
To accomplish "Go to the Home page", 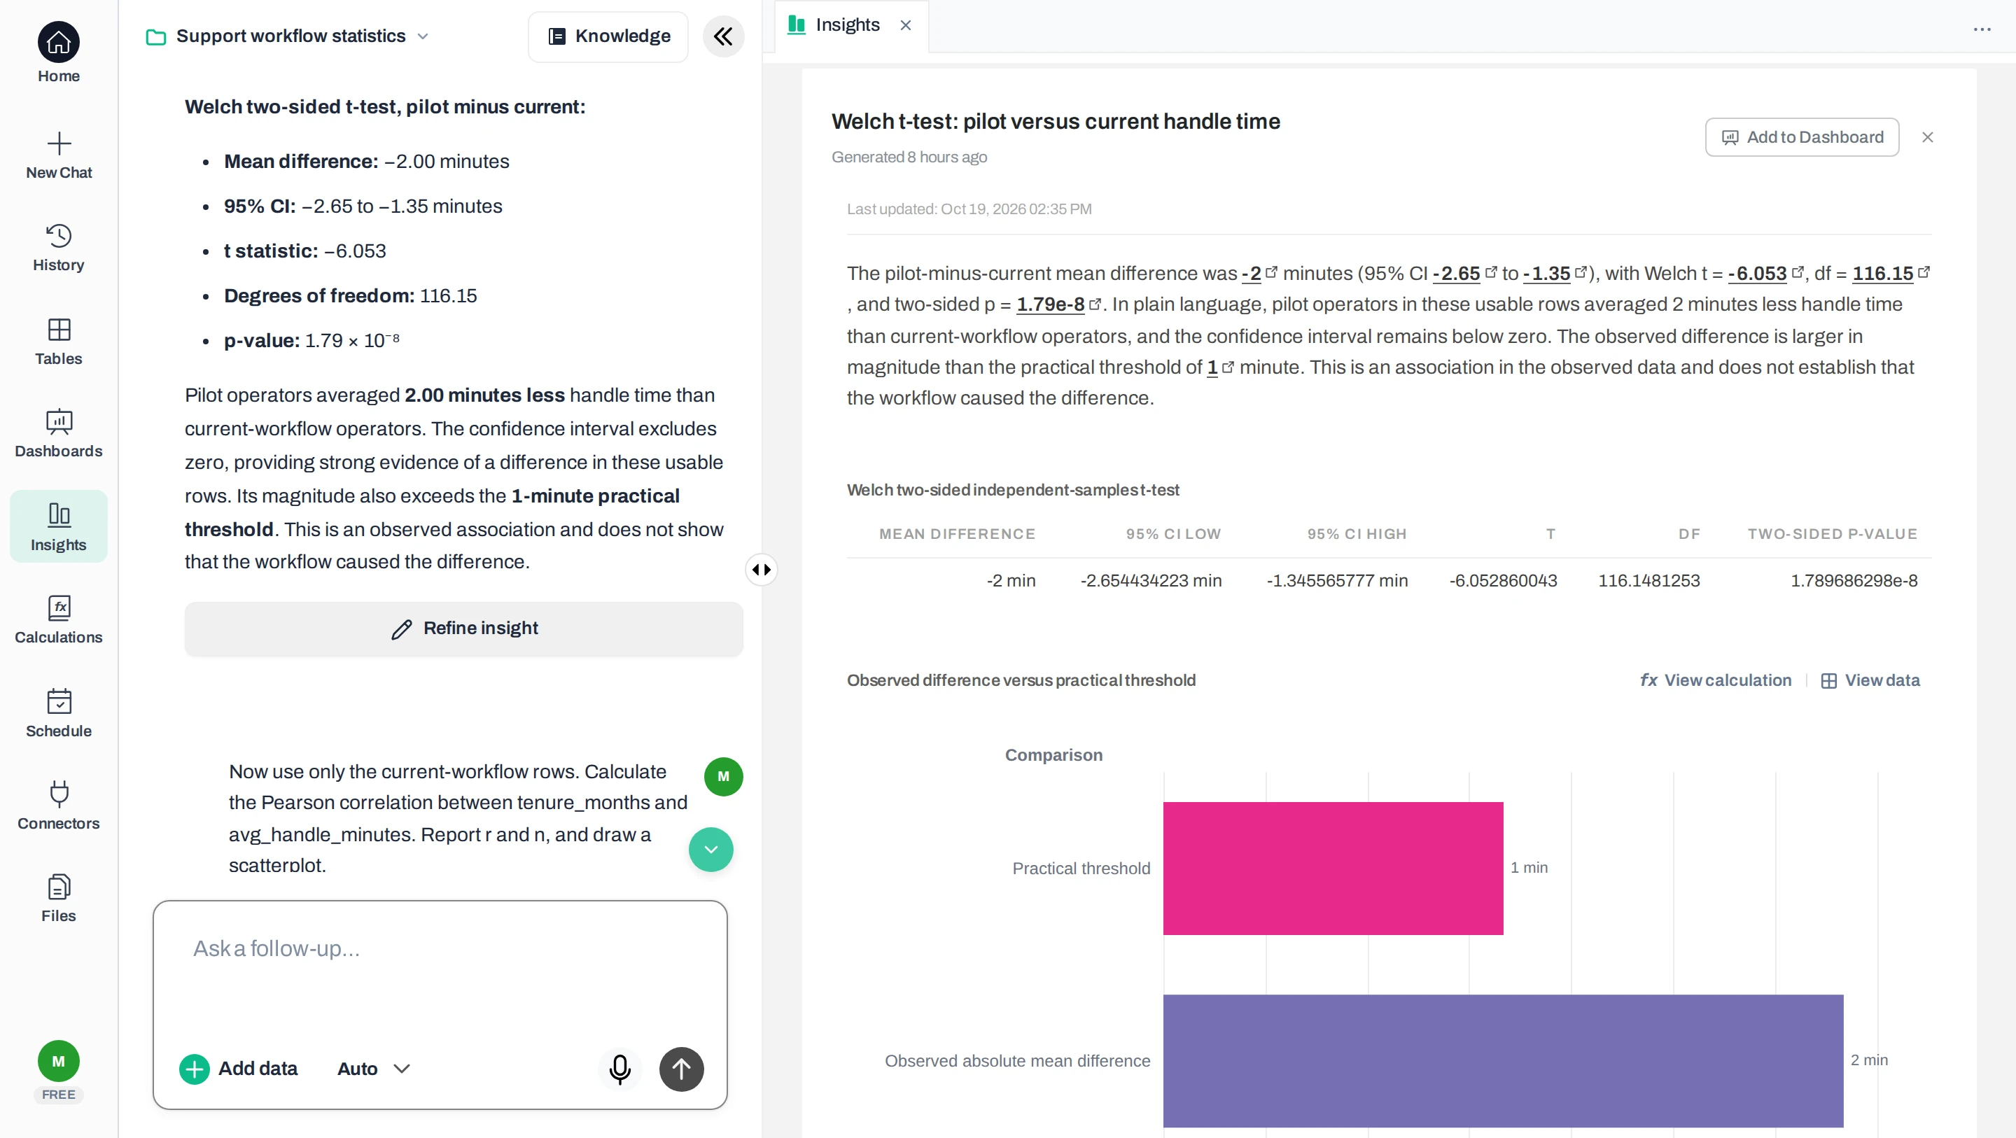I will pos(59,53).
